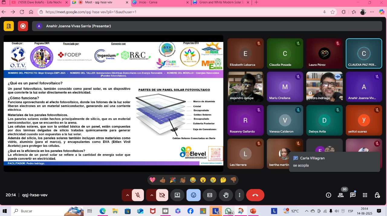Open the activities grid icon
The width and height of the screenshot is (387, 216).
pyautogui.click(x=365, y=195)
